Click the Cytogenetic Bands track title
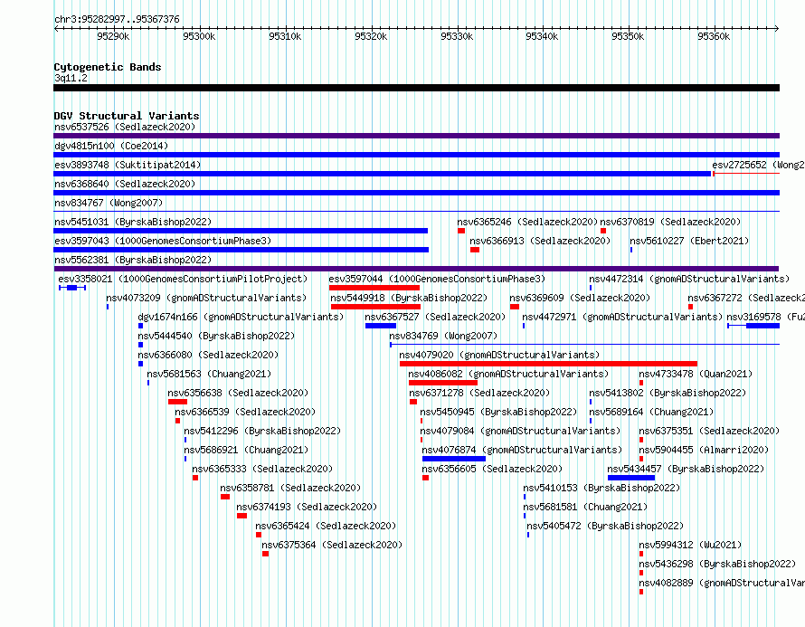Image resolution: width=805 pixels, height=627 pixels. pyautogui.click(x=108, y=67)
